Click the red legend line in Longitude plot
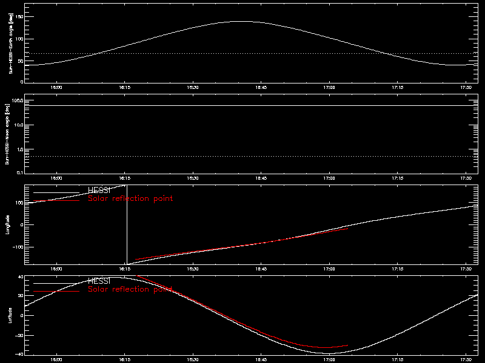The image size is (485, 363). point(56,201)
